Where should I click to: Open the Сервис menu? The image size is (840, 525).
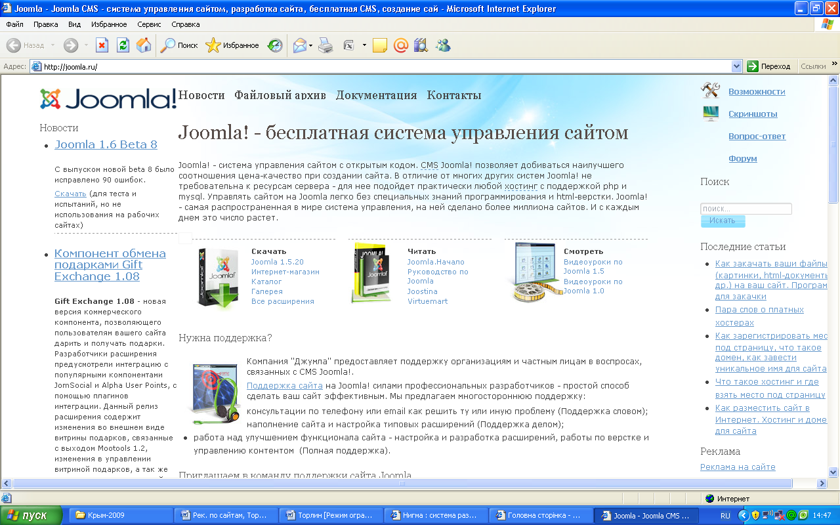149,24
